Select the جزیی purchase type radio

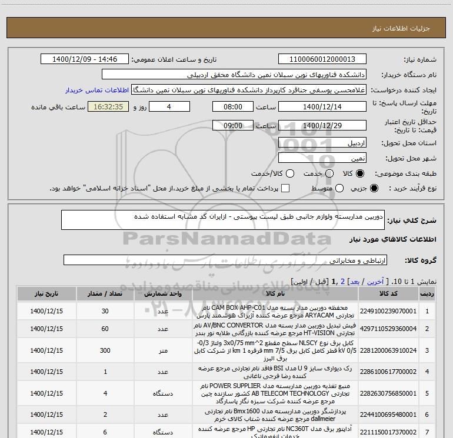point(374,188)
